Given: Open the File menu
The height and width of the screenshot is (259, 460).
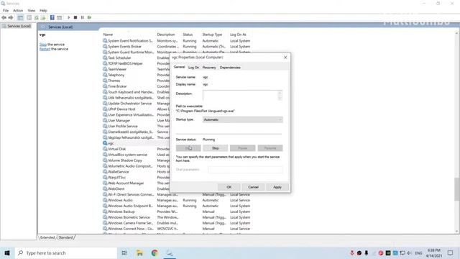Looking at the screenshot, I should [6, 10].
